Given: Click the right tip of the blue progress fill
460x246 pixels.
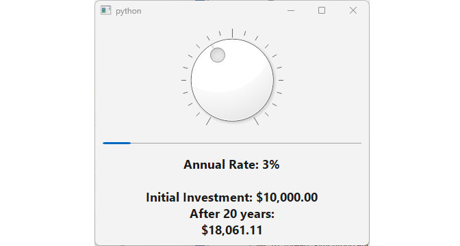Looking at the screenshot, I should 130,143.
